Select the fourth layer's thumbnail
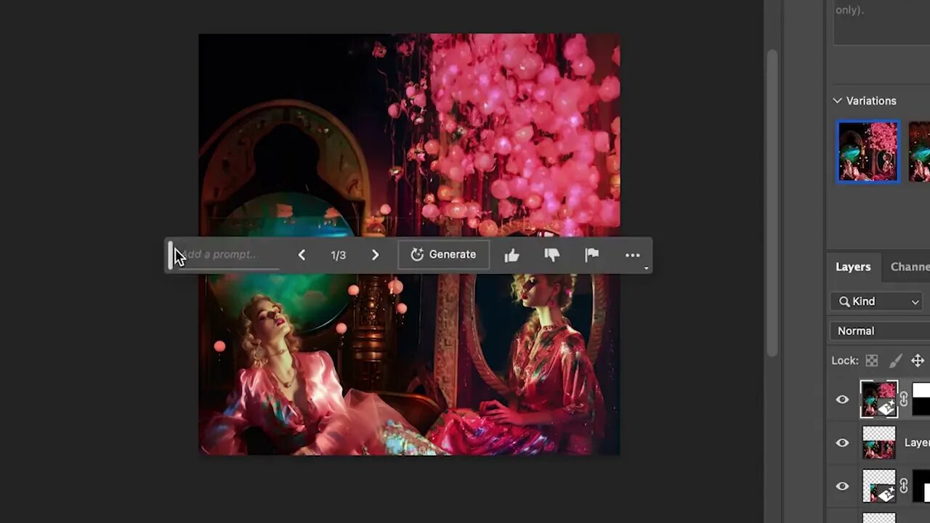Viewport: 930px width, 523px height. pyautogui.click(x=879, y=518)
